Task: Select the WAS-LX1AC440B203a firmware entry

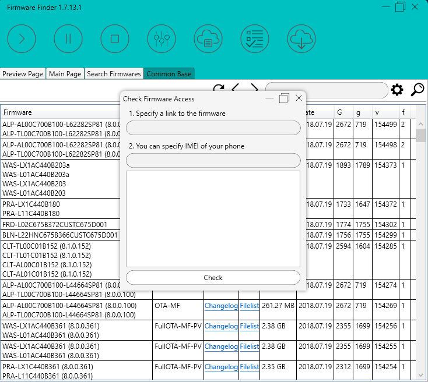Action: (x=36, y=165)
